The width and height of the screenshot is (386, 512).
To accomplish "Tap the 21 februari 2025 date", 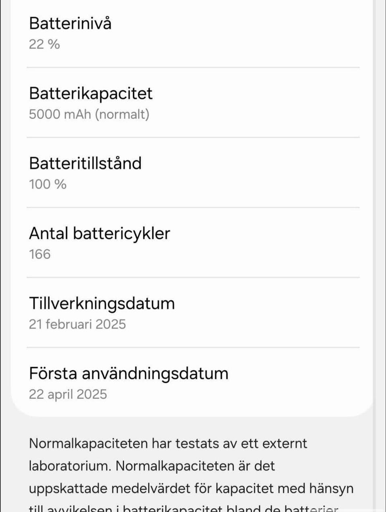I will [x=77, y=324].
